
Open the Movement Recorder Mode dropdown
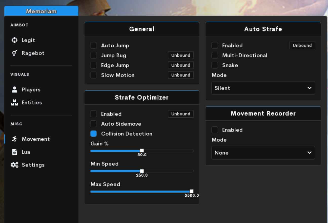point(263,153)
